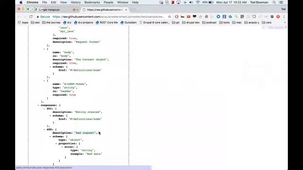Click the red O extension icon
The image size is (303, 170).
(x=177, y=17)
